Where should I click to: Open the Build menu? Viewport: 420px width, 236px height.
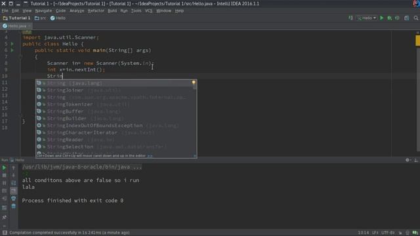click(112, 10)
